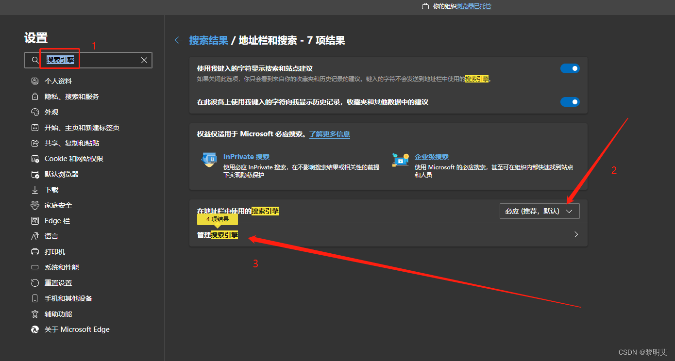
Task: Expand the 管理搜索引擎 row chevron
Action: 576,234
